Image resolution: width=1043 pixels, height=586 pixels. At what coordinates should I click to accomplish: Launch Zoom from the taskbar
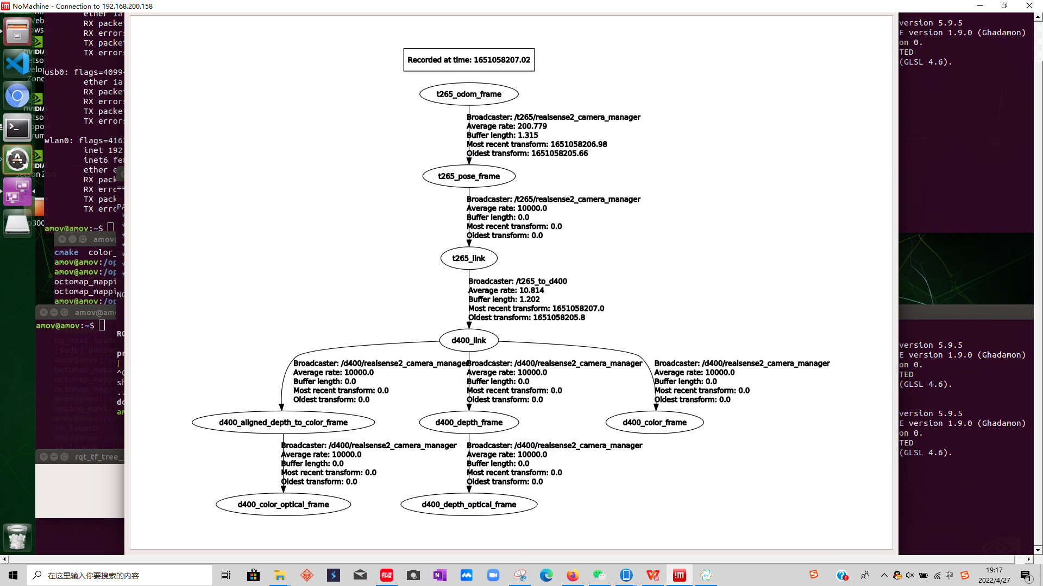tap(493, 575)
